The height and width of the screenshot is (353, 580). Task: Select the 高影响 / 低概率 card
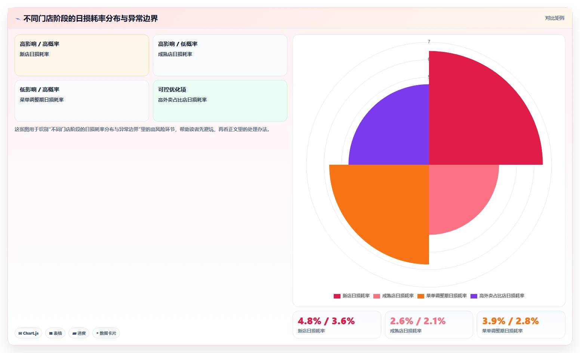pyautogui.click(x=220, y=55)
